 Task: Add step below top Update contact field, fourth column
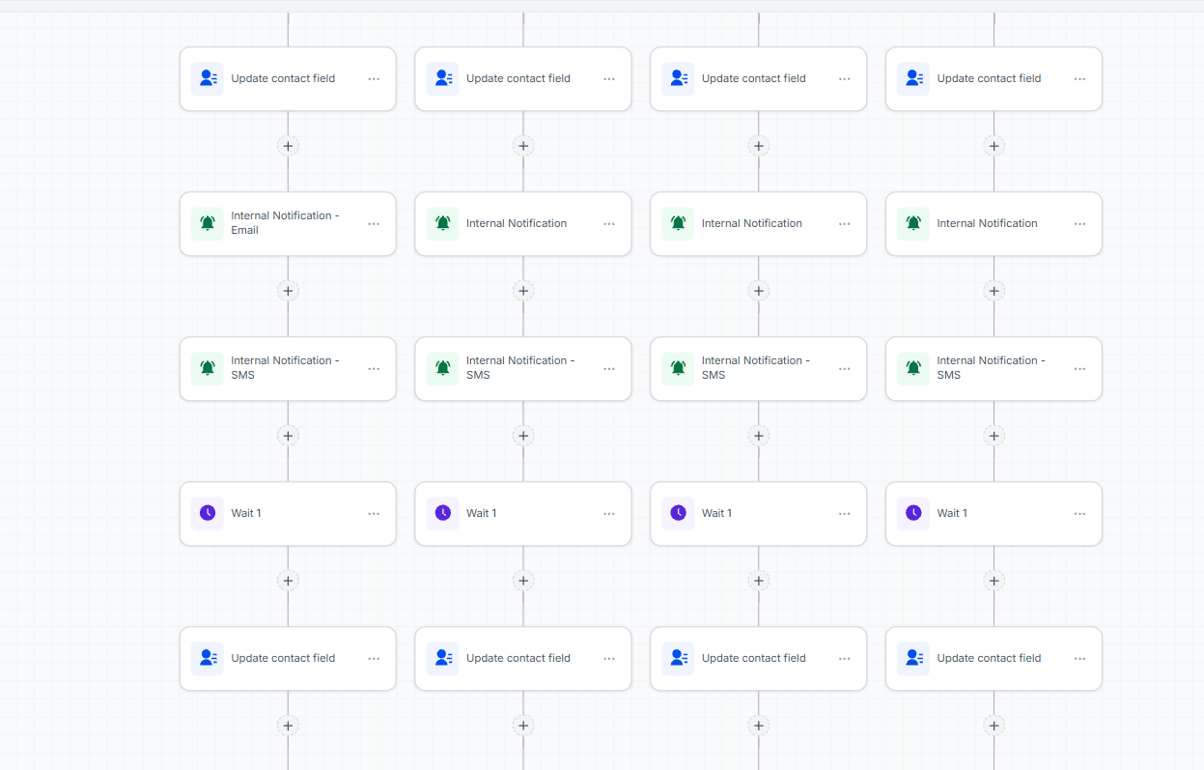pos(994,146)
